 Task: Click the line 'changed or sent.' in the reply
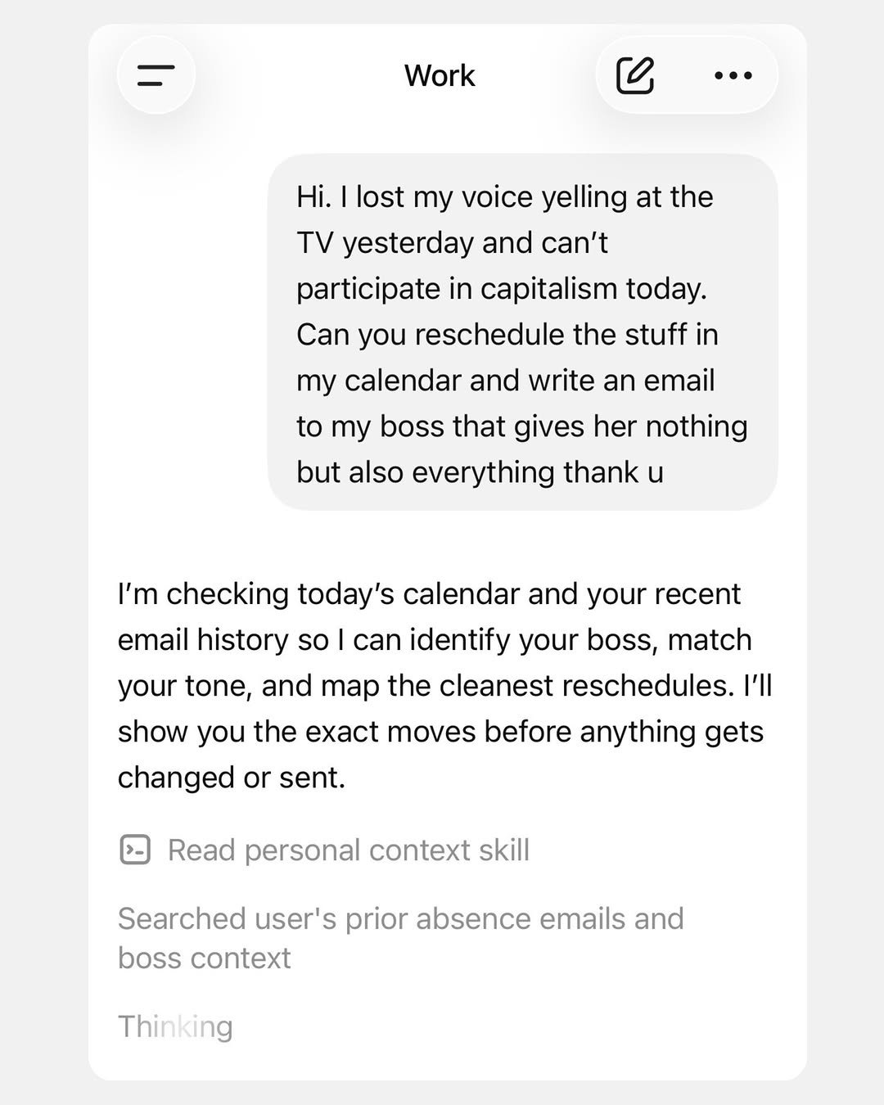232,777
